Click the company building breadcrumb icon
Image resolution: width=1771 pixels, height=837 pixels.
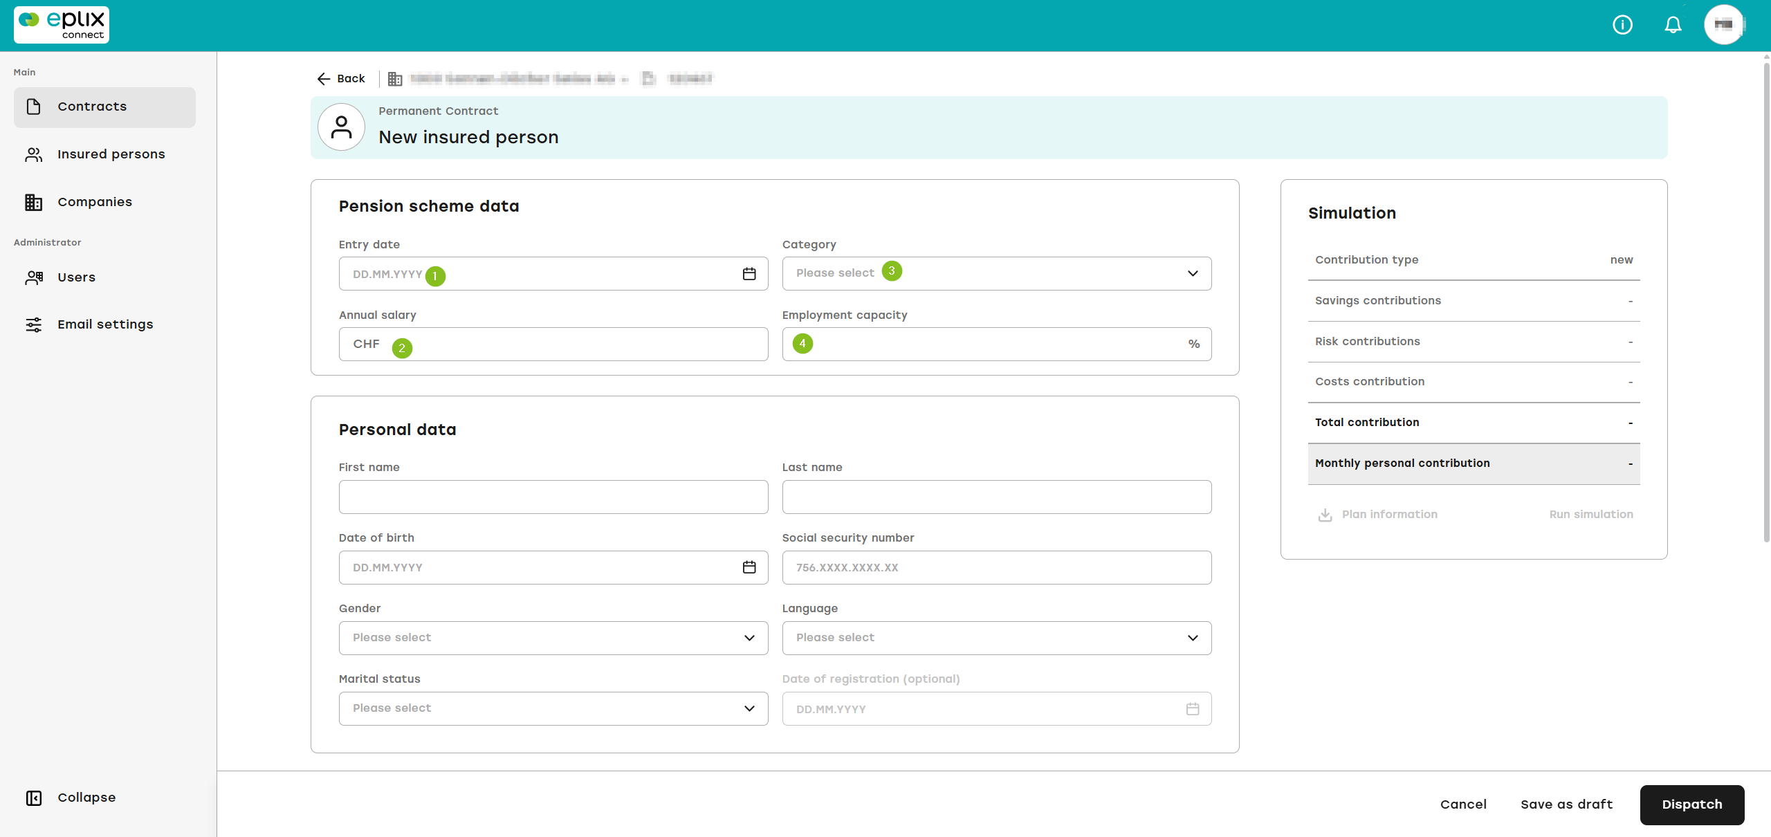point(395,79)
